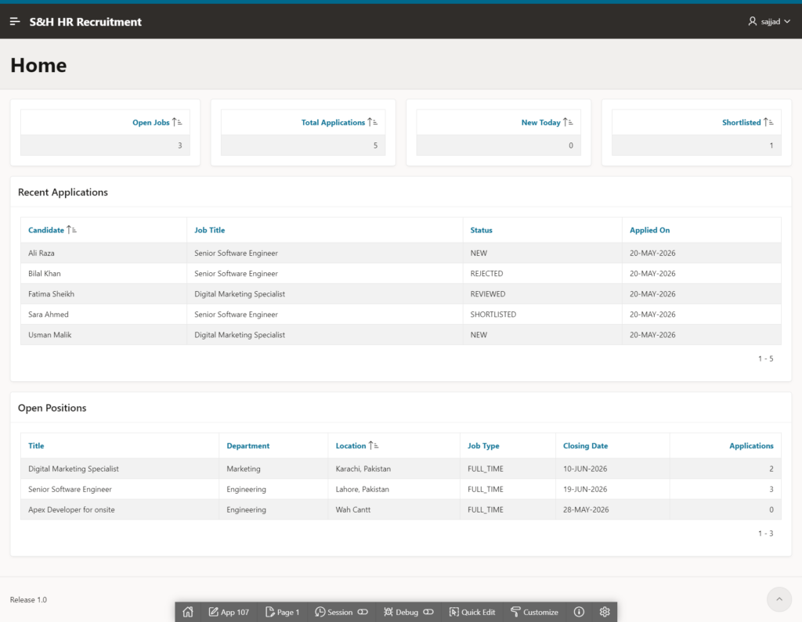This screenshot has height=622, width=802.
Task: Click the page icon beside Page 1
Action: click(269, 612)
